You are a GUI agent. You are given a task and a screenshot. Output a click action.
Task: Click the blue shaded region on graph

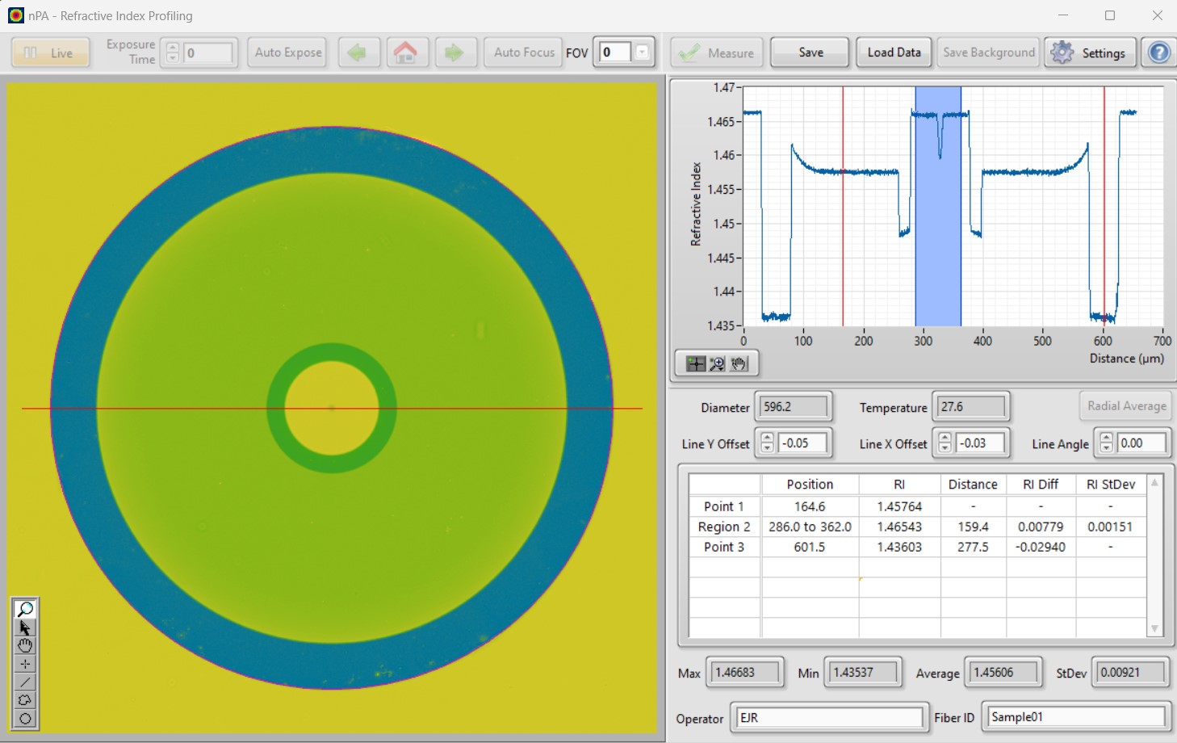pos(938,206)
